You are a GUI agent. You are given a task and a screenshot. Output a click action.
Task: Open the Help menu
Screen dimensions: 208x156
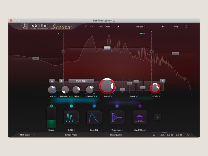coord(176,26)
